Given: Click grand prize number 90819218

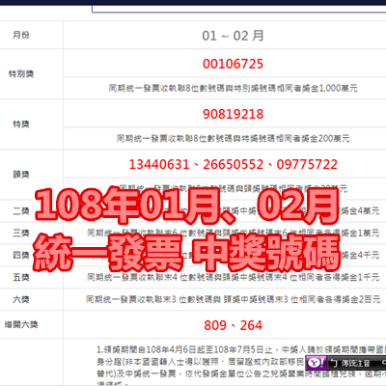Looking at the screenshot, I should point(233,114).
